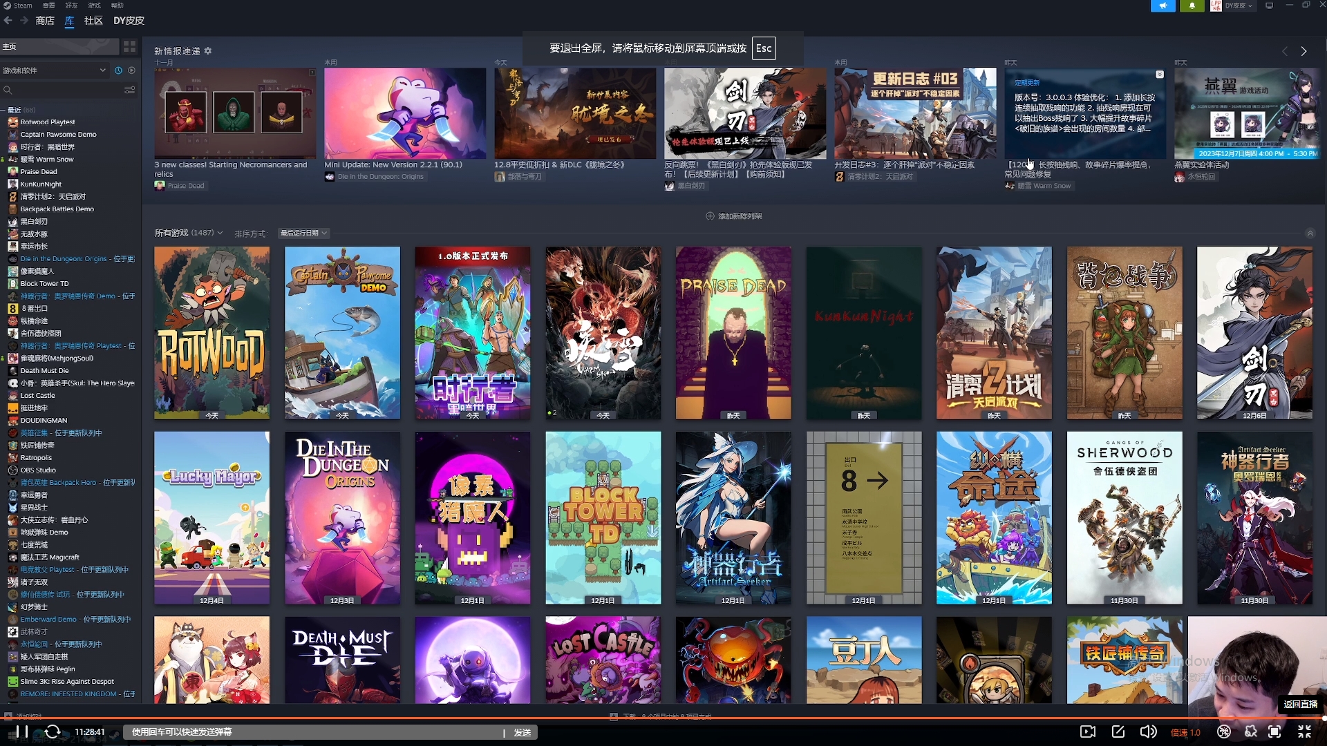Select Slime 3K: Rise Against Despot
Viewport: 1327px width, 746px height.
click(67, 681)
